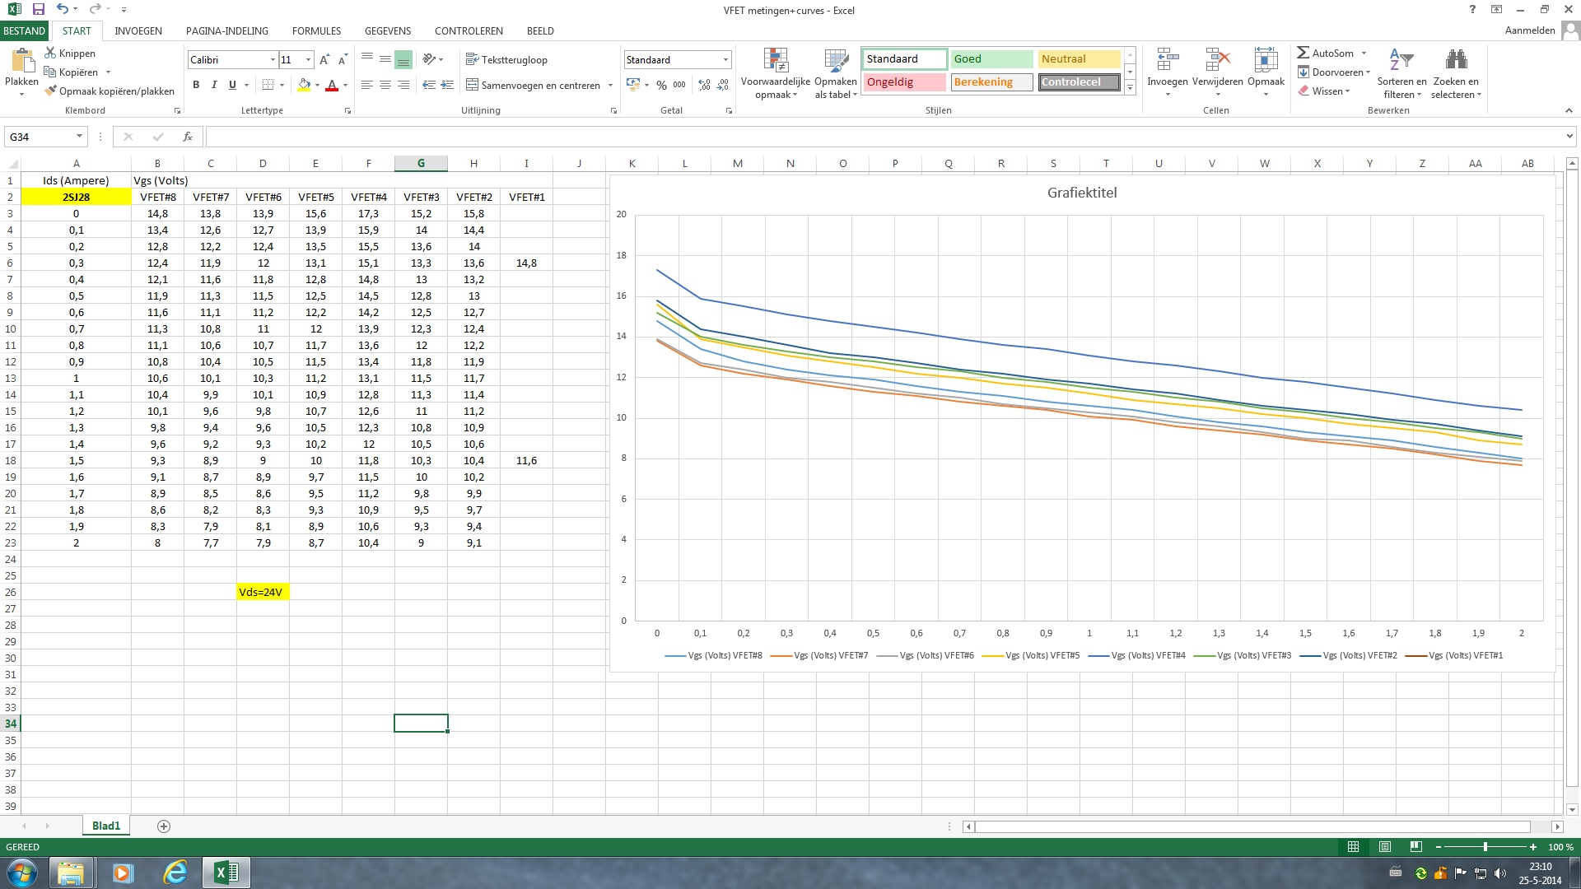Click the increase decimal places icon
Image resolution: width=1581 pixels, height=889 pixels.
click(704, 85)
